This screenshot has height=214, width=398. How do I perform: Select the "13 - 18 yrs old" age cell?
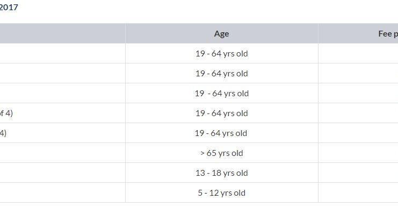pyautogui.click(x=222, y=173)
